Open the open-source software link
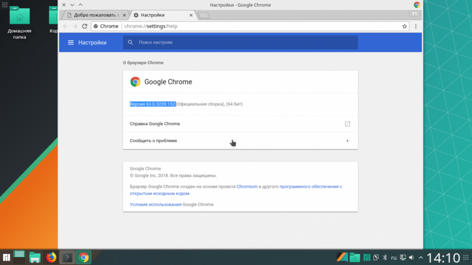Image resolution: width=472 pixels, height=265 pixels. (x=236, y=190)
